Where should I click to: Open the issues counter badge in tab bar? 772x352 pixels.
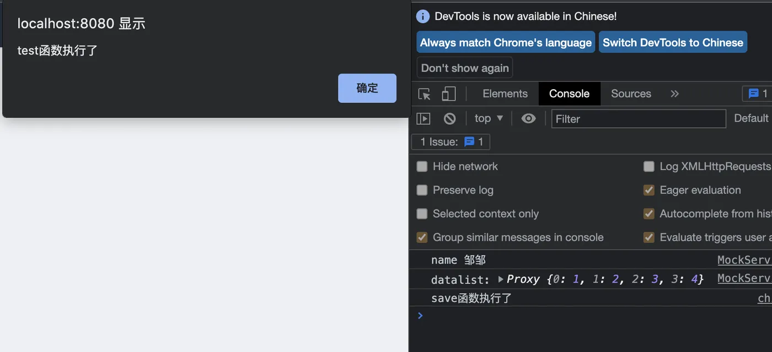[x=757, y=94]
